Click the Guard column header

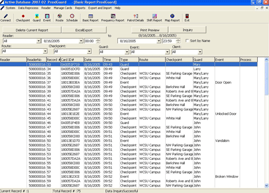(203, 60)
